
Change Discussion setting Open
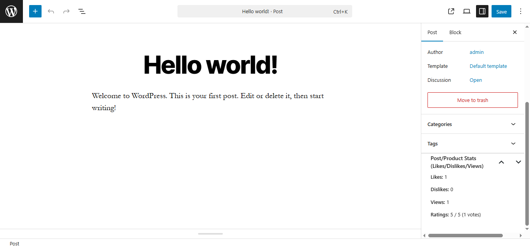coord(476,80)
